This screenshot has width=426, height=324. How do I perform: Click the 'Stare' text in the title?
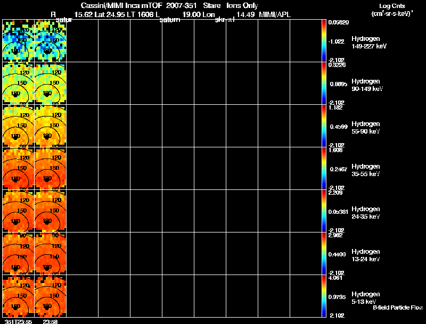[211, 6]
